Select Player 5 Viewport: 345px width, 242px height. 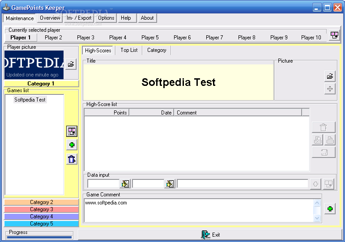pyautogui.click(x=150, y=38)
